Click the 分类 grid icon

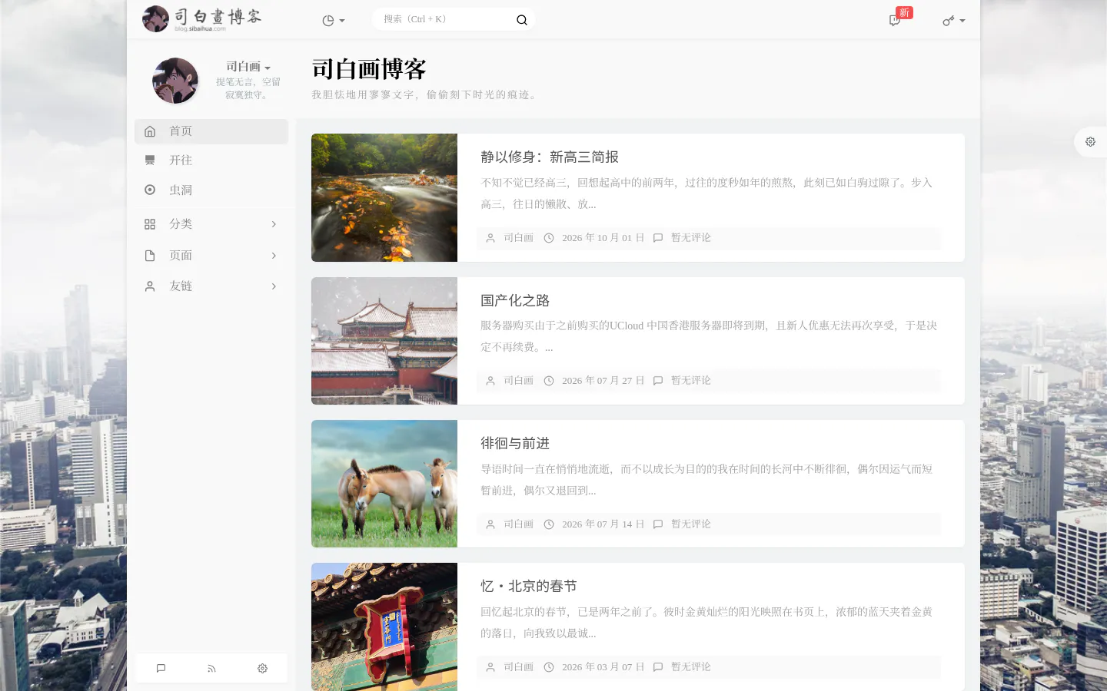pos(150,224)
